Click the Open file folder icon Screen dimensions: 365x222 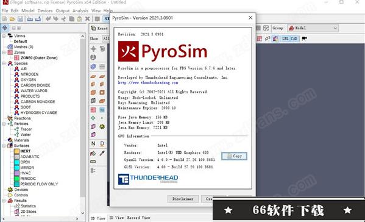tap(12, 19)
